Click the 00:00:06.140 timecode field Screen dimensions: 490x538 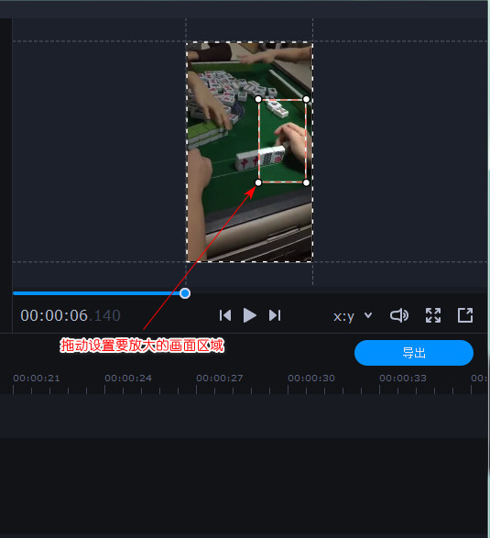(71, 315)
